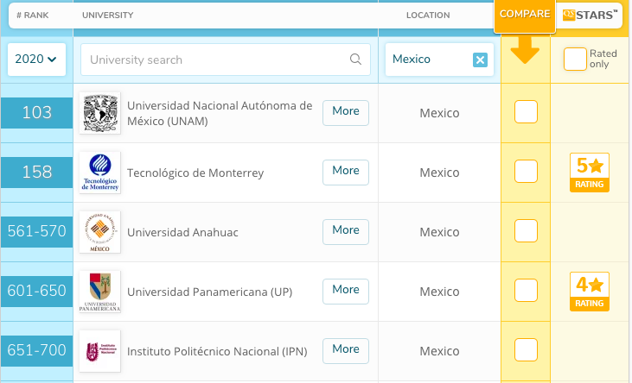Screen dimensions: 632x383
Task: Enable the Rated only checkbox
Action: (575, 60)
